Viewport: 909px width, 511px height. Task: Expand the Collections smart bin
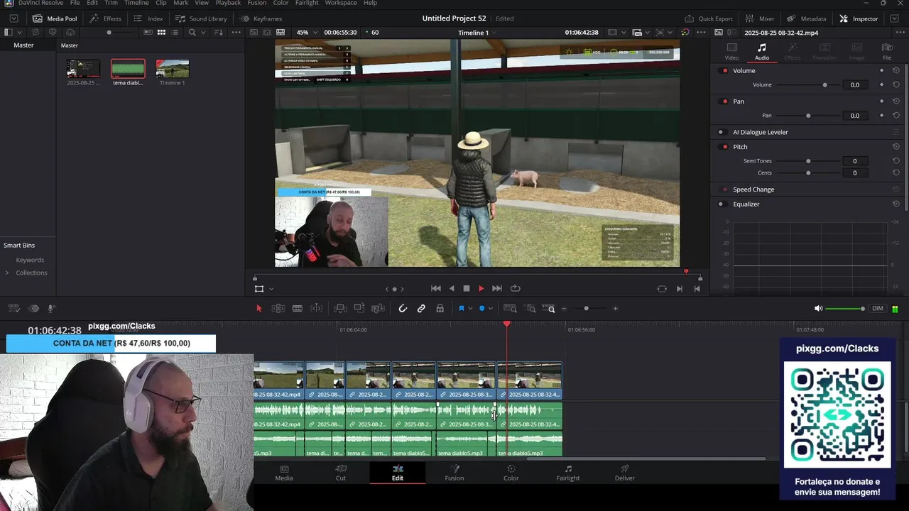click(7, 273)
